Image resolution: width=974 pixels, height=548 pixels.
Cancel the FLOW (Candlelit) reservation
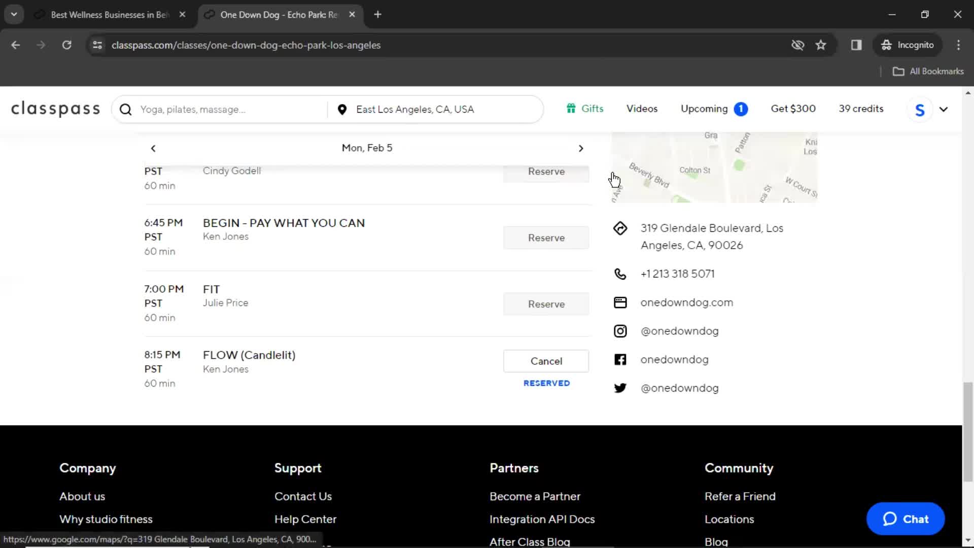(x=546, y=361)
